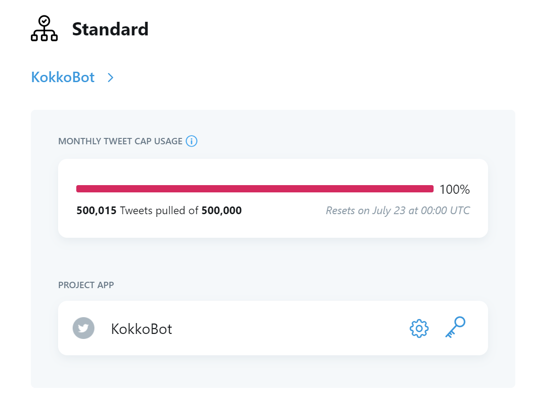Click the Project App section label
The image size is (538, 407).
pyautogui.click(x=86, y=285)
